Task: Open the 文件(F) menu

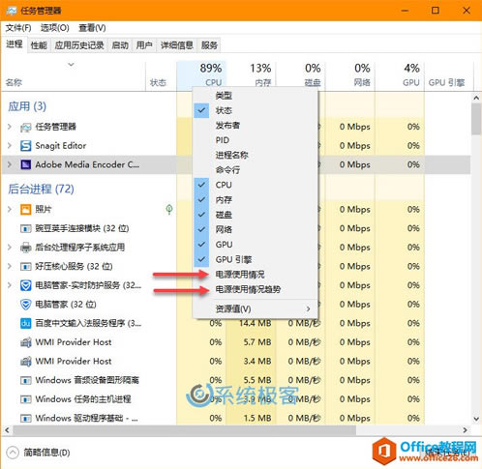Action: click(18, 28)
